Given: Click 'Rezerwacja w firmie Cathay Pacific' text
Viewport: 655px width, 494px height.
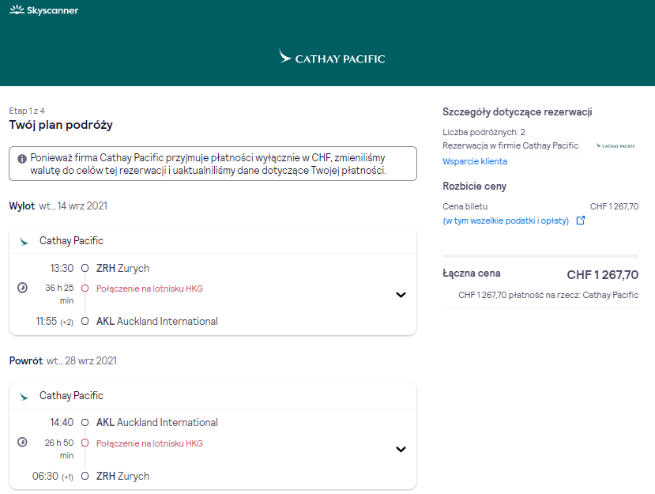Looking at the screenshot, I should click(510, 145).
